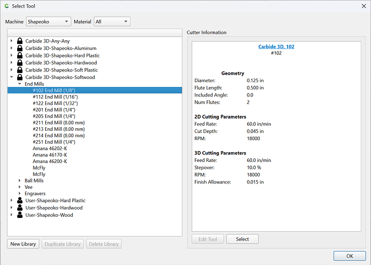
Task: Open the Machine dropdown showing Shapeoko
Action: point(48,21)
